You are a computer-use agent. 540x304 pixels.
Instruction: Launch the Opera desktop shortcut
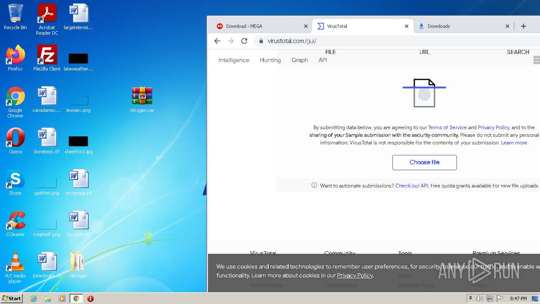[15, 141]
